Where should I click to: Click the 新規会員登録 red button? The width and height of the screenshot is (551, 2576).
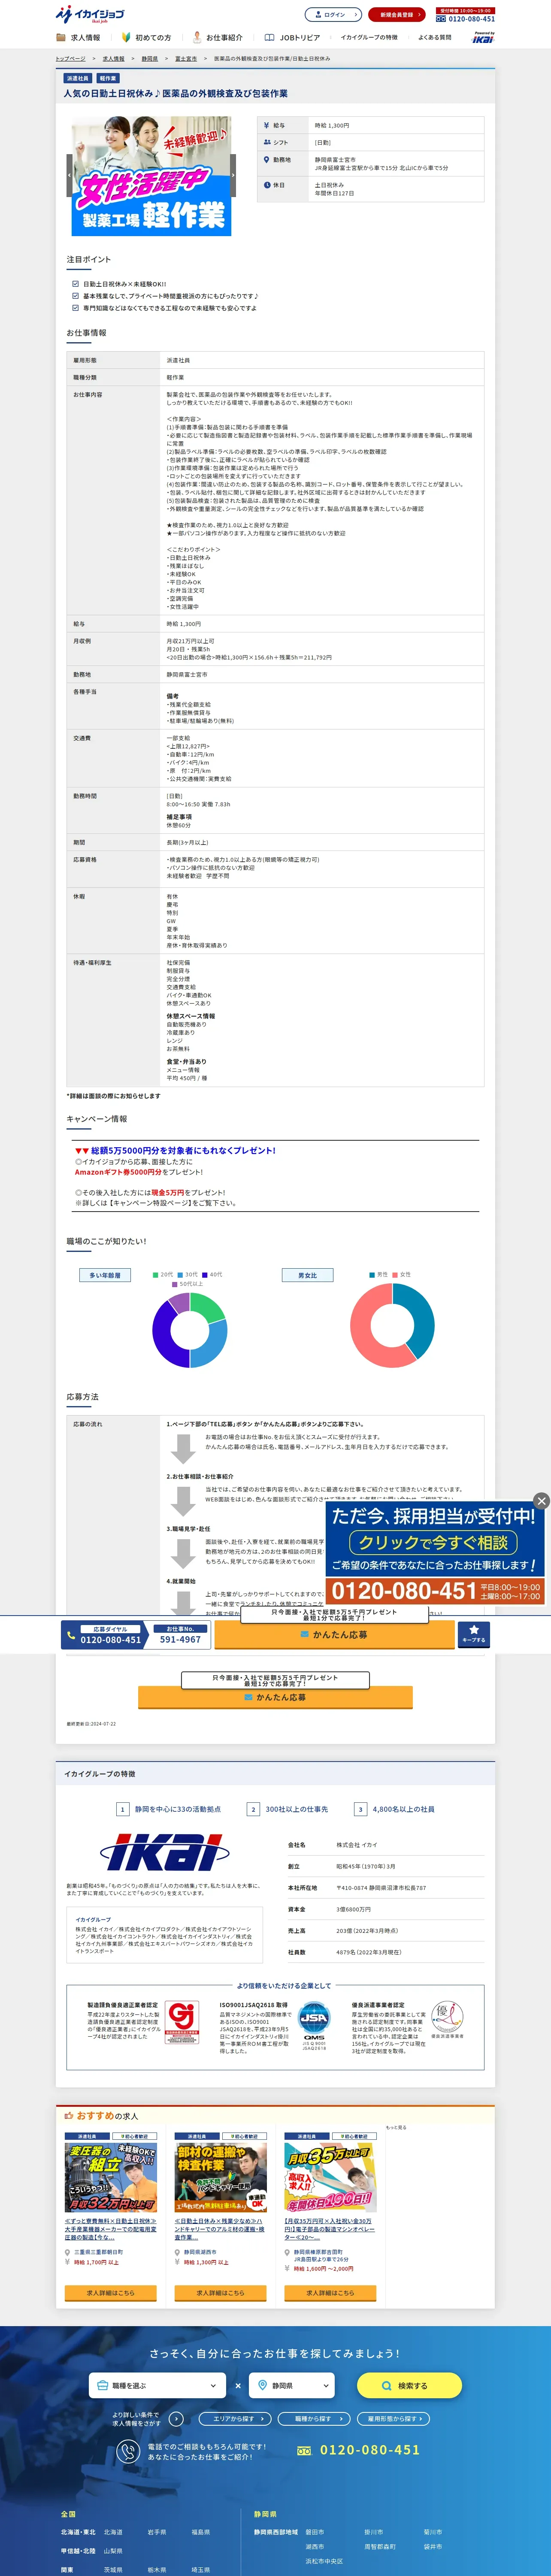397,15
